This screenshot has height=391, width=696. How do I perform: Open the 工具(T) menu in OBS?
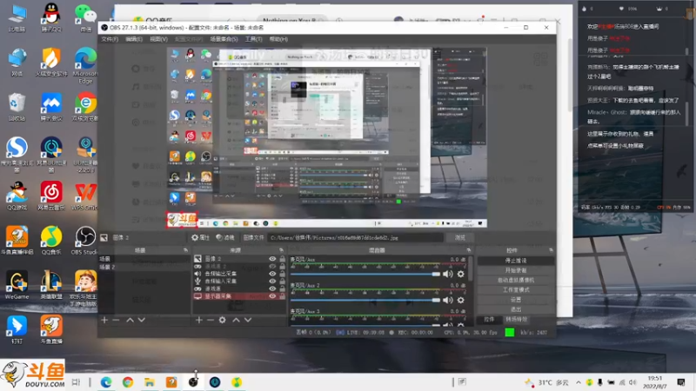(253, 39)
